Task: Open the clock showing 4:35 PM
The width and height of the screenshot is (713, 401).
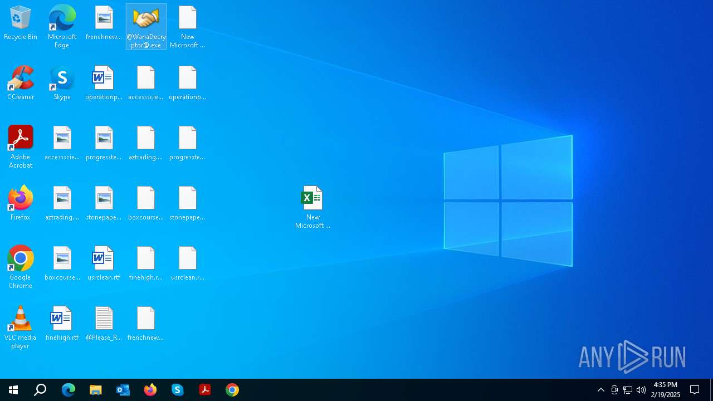Action: click(666, 390)
